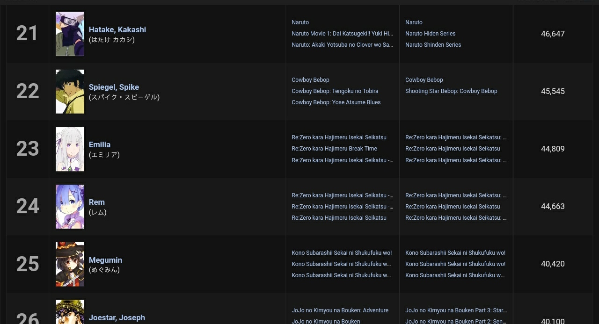
Task: Open the Emilia name link
Action: pyautogui.click(x=100, y=144)
